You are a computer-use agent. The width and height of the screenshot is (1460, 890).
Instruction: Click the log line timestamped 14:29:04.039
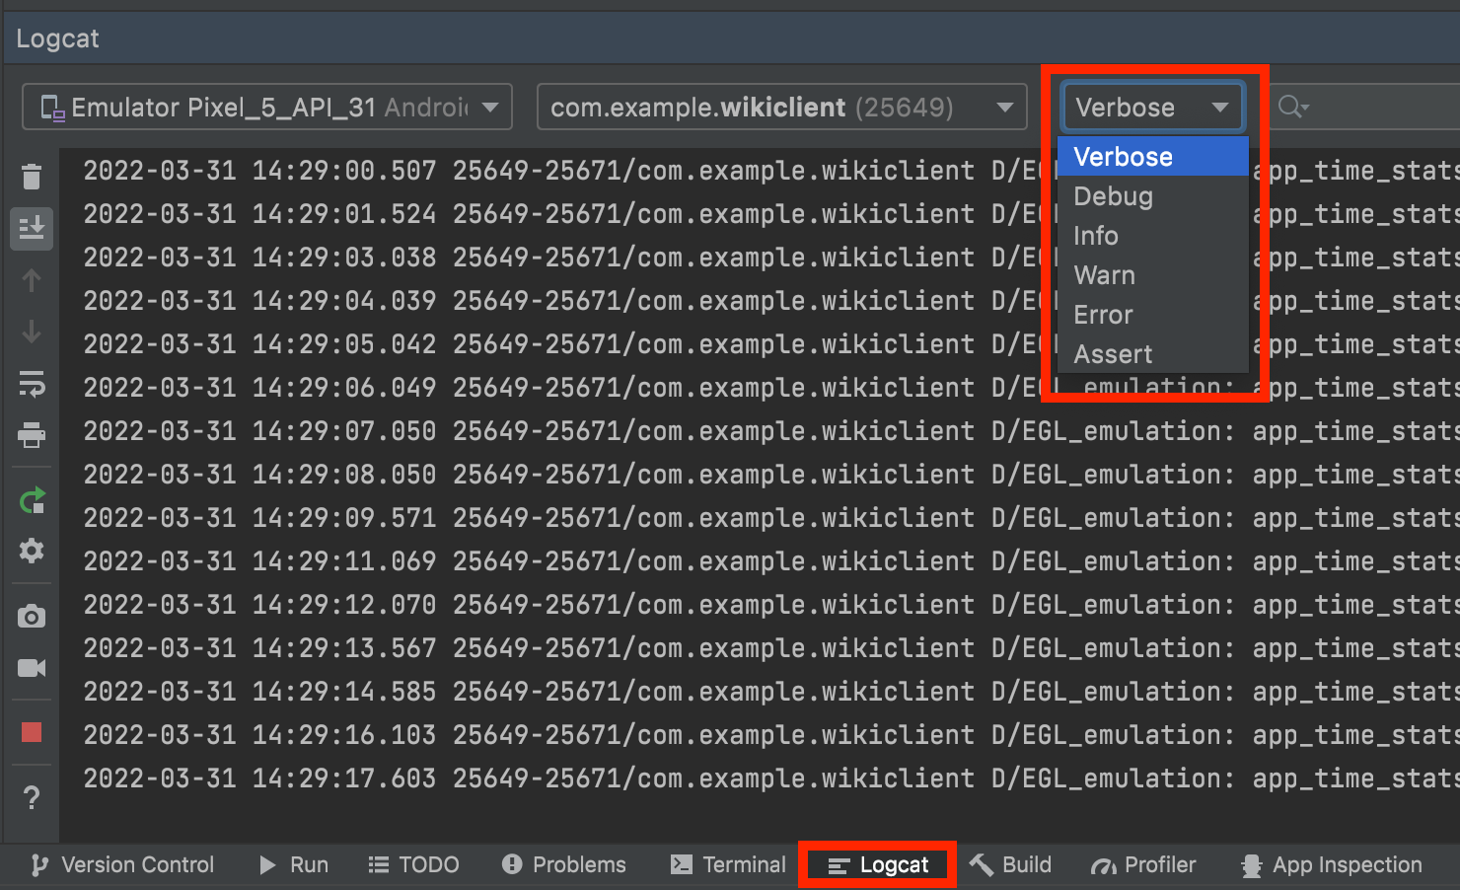coord(769,301)
